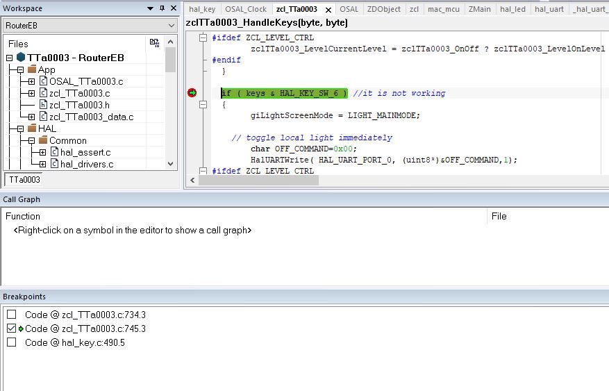Collapse the Common folder node
The width and height of the screenshot is (609, 391).
pyautogui.click(x=31, y=140)
